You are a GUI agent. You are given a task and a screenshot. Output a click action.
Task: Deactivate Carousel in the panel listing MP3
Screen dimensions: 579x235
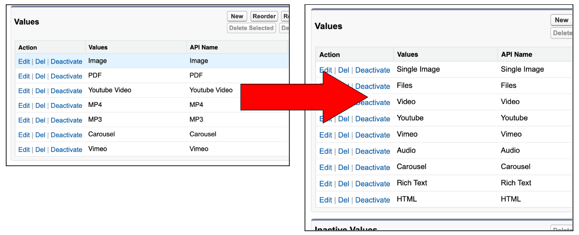coord(67,135)
